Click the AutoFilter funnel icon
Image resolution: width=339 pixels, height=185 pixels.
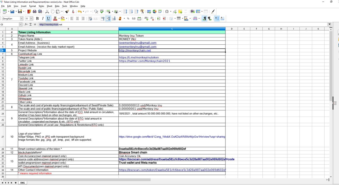click(x=142, y=12)
